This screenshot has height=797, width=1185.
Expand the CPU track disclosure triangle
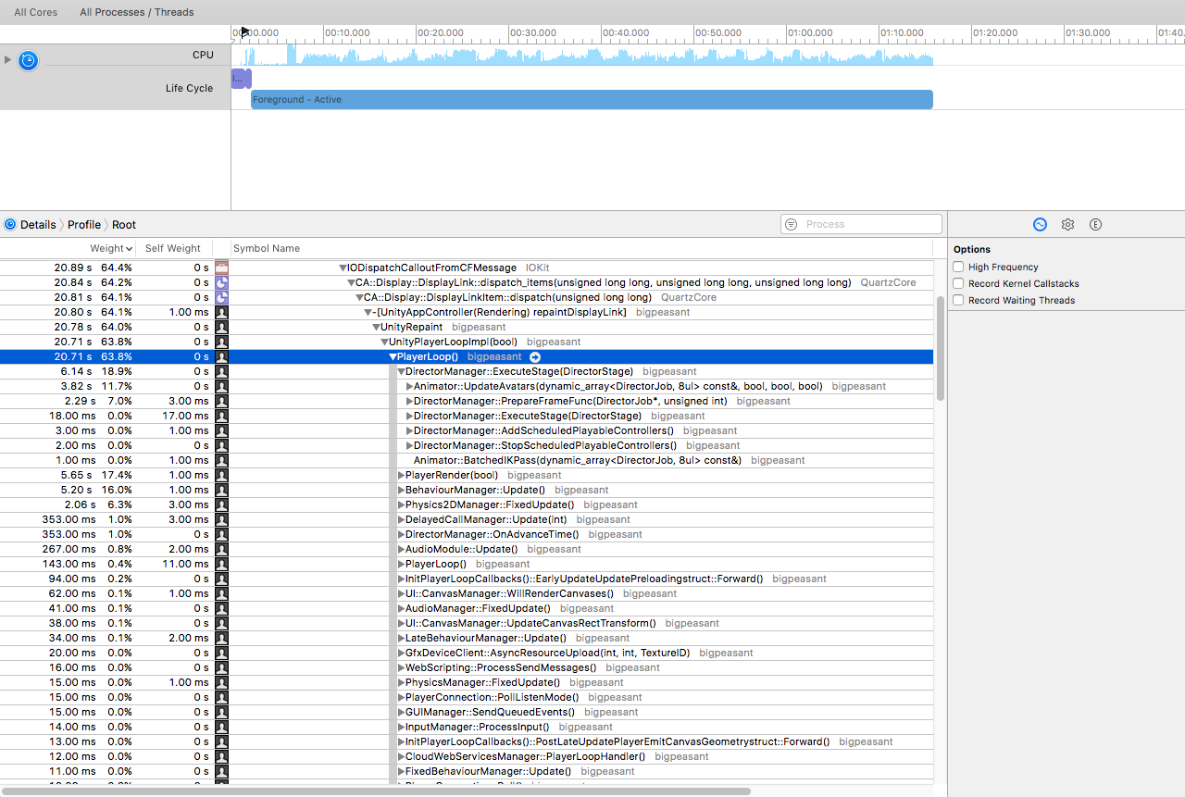pyautogui.click(x=8, y=60)
